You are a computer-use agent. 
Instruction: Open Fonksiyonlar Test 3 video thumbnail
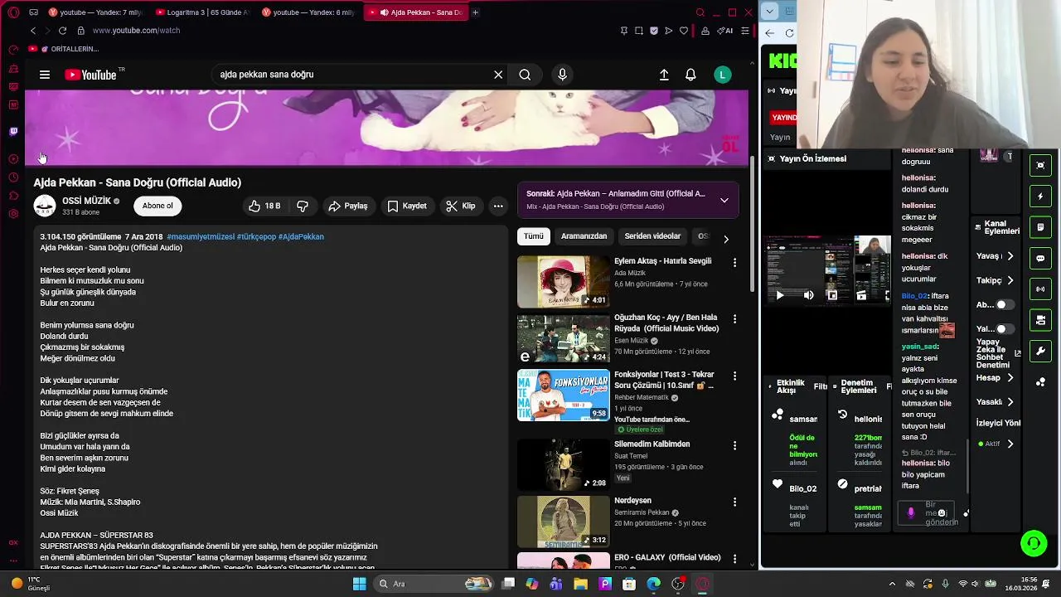[563, 395]
